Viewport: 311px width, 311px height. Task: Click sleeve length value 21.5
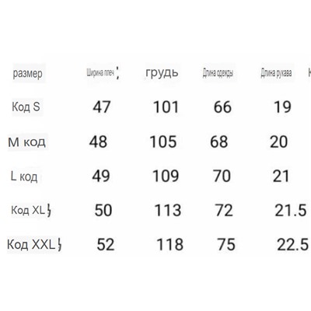pyautogui.click(x=291, y=211)
